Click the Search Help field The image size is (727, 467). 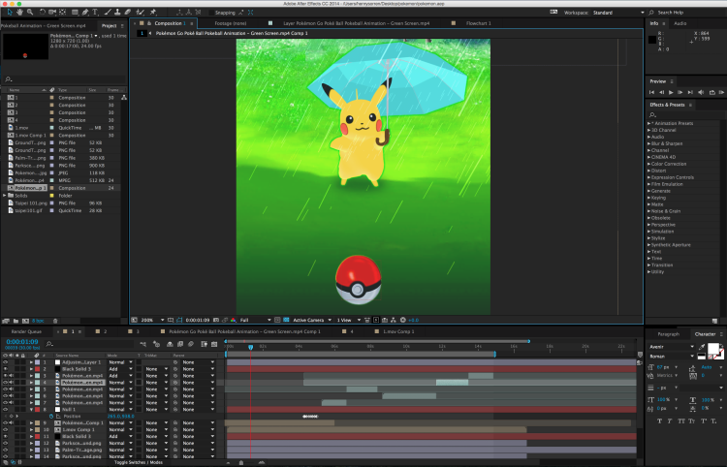(686, 13)
